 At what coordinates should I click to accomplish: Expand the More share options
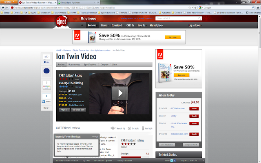[46, 108]
